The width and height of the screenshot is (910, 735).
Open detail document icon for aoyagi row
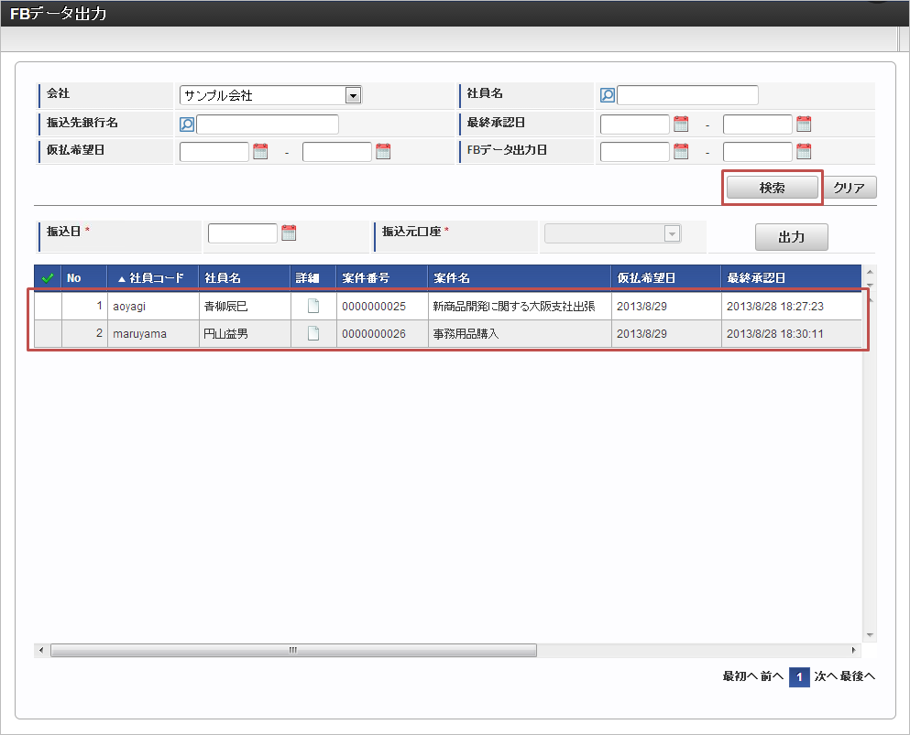[313, 306]
